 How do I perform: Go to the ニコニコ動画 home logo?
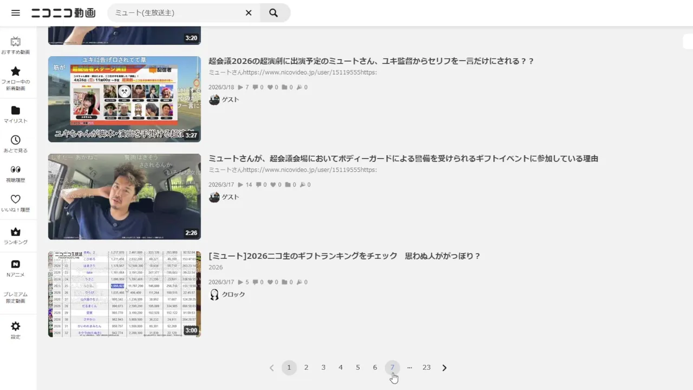[x=63, y=12]
